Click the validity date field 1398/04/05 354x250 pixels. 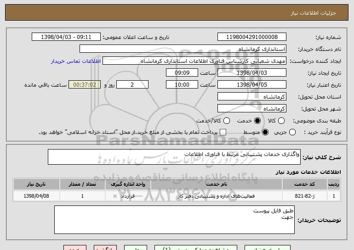coord(252,85)
